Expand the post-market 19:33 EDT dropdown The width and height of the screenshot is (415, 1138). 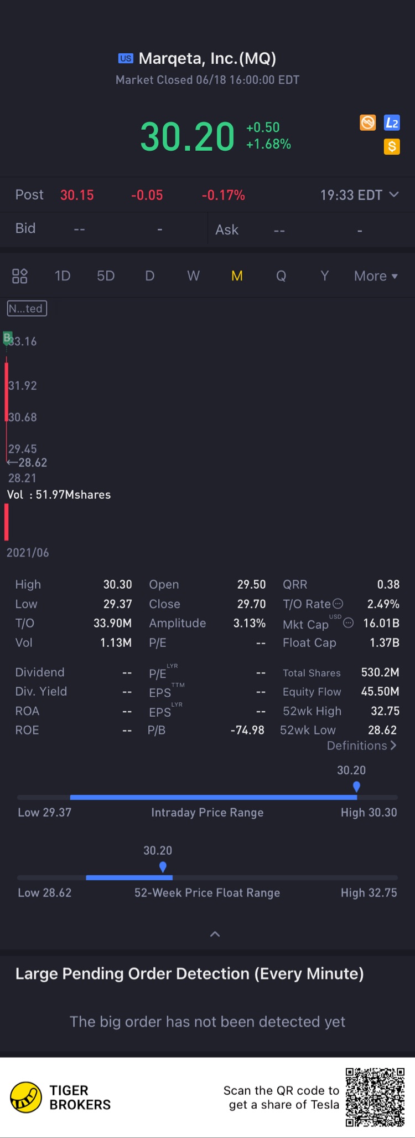coord(359,195)
